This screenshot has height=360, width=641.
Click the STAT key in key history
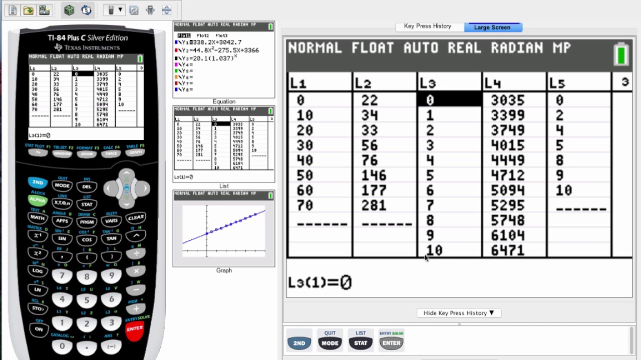(361, 343)
